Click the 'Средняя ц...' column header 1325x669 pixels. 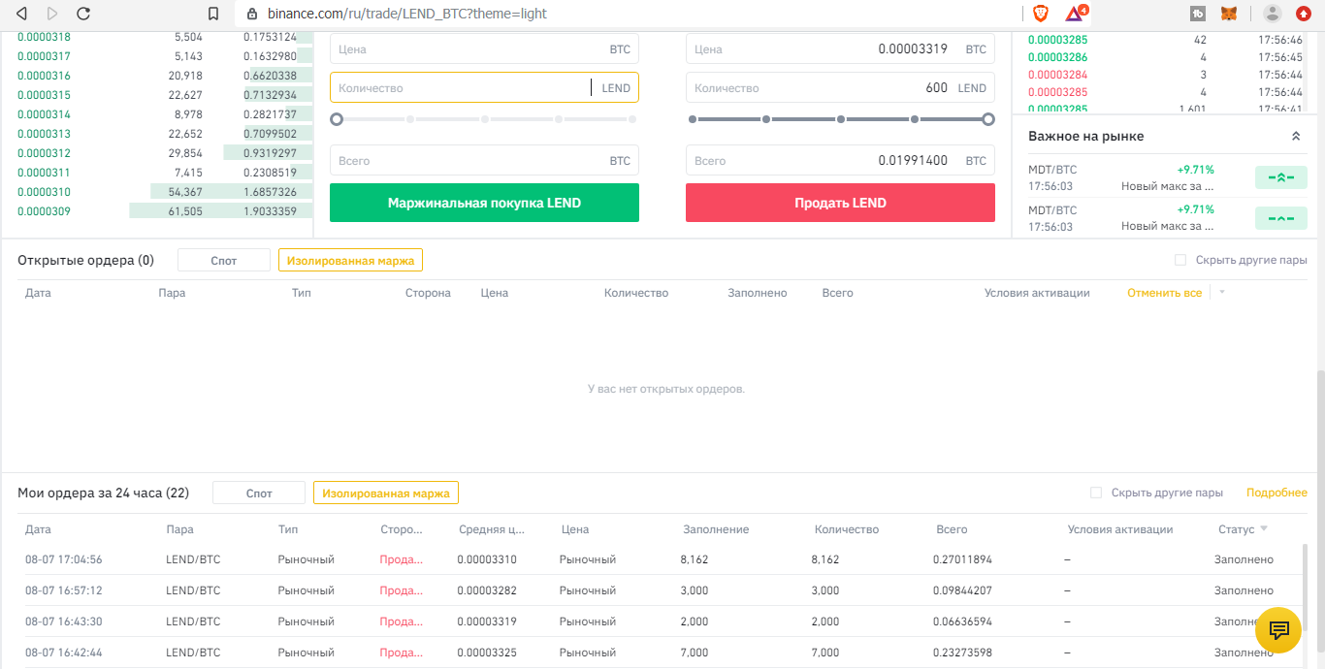click(492, 529)
